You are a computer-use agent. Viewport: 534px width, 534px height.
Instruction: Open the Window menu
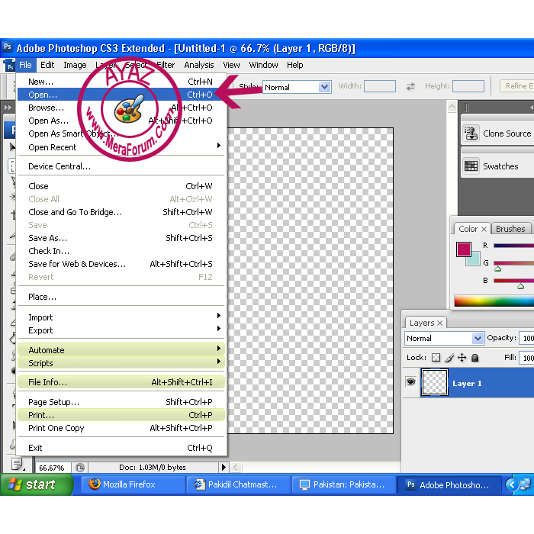tap(263, 65)
